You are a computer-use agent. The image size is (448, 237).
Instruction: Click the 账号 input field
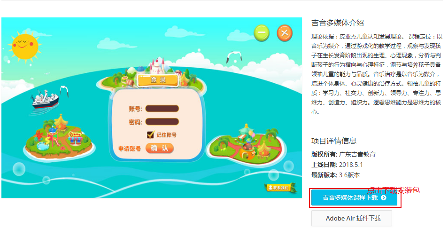point(162,109)
